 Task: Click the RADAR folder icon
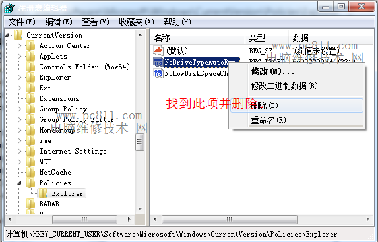coord(30,204)
